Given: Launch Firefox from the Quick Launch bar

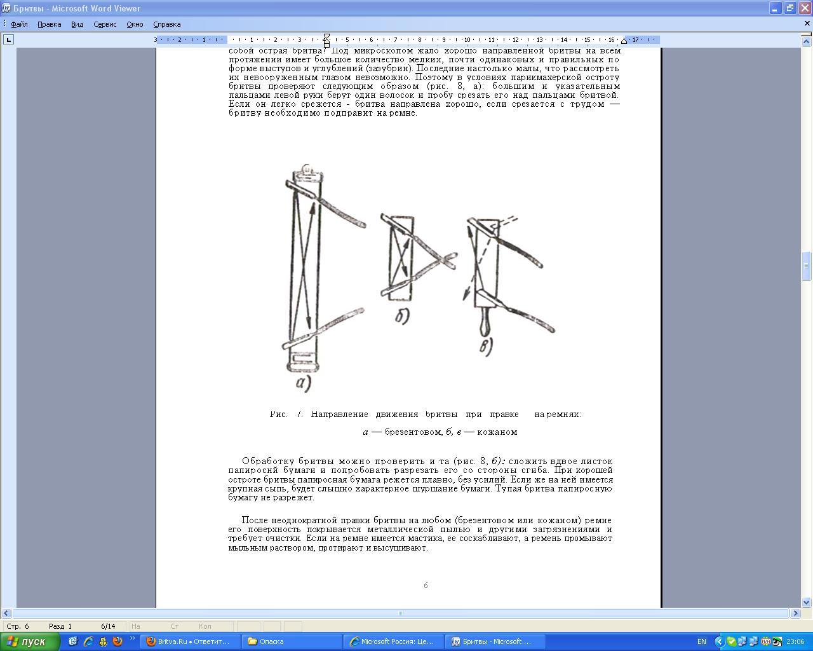Looking at the screenshot, I should pos(118,641).
